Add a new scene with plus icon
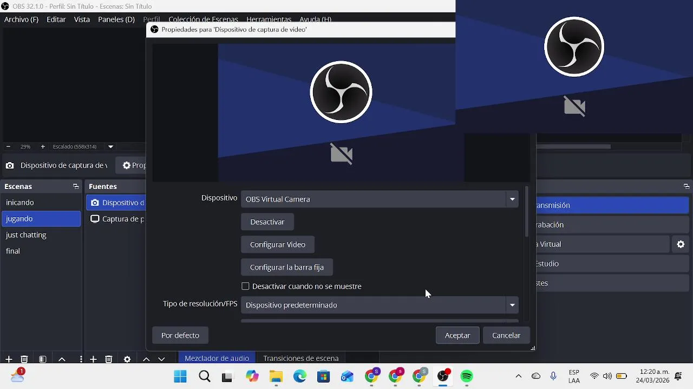The height and width of the screenshot is (389, 693). point(9,359)
